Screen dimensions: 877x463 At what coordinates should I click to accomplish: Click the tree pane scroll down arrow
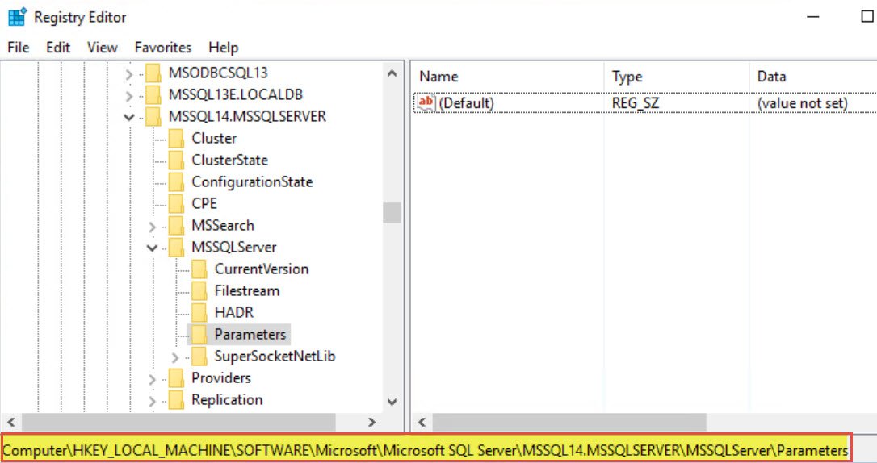[392, 402]
